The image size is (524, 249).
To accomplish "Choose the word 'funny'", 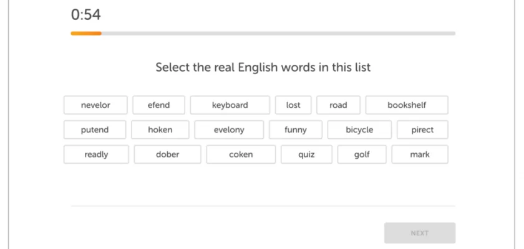I will point(296,130).
